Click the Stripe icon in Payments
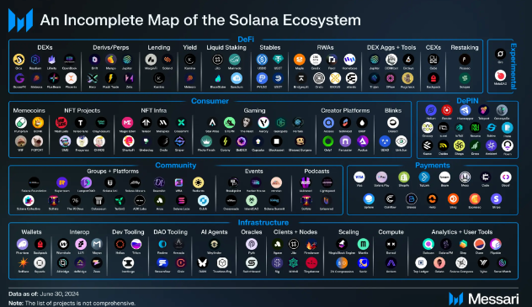Screen dimensions: 532x307 pyautogui.click(x=496, y=198)
